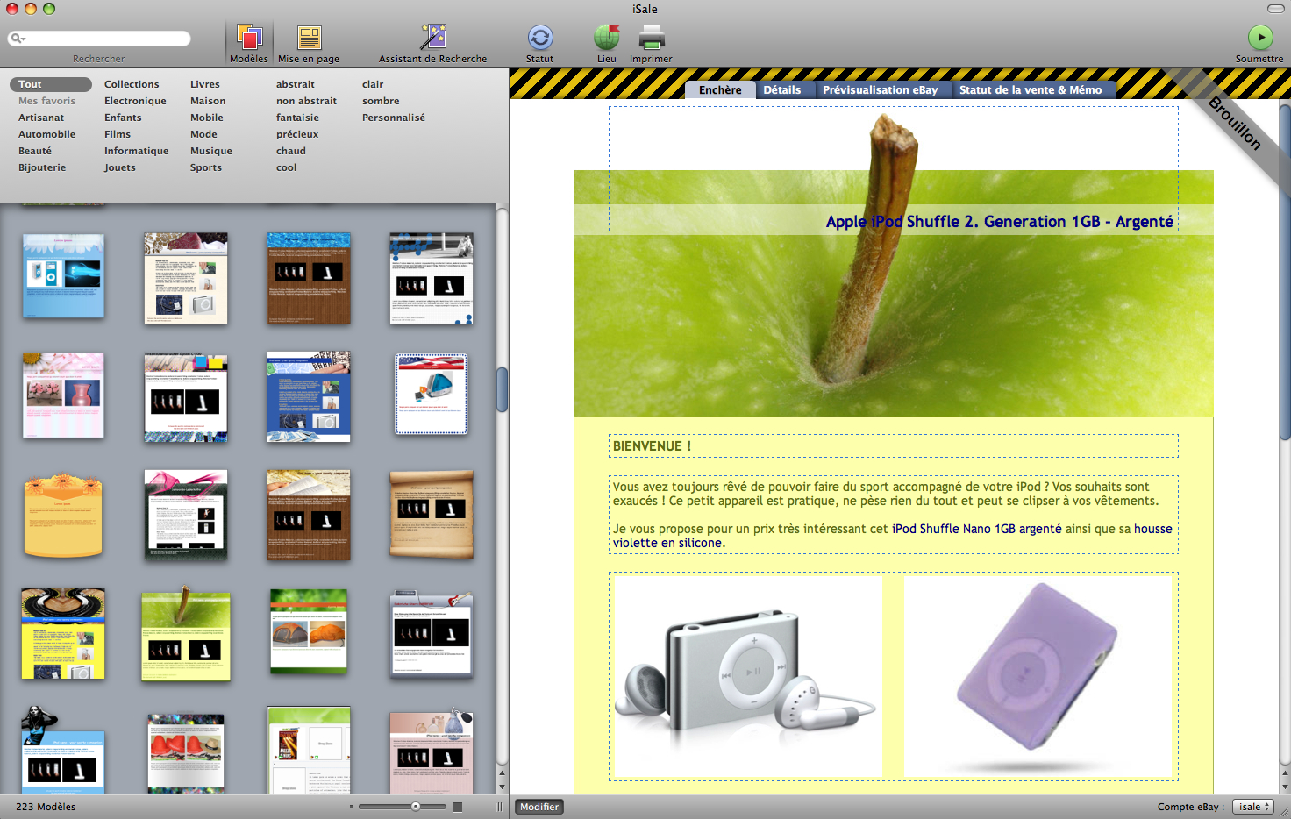Filter templates by Artisanat
Screen dimensions: 1291x819
coord(41,118)
